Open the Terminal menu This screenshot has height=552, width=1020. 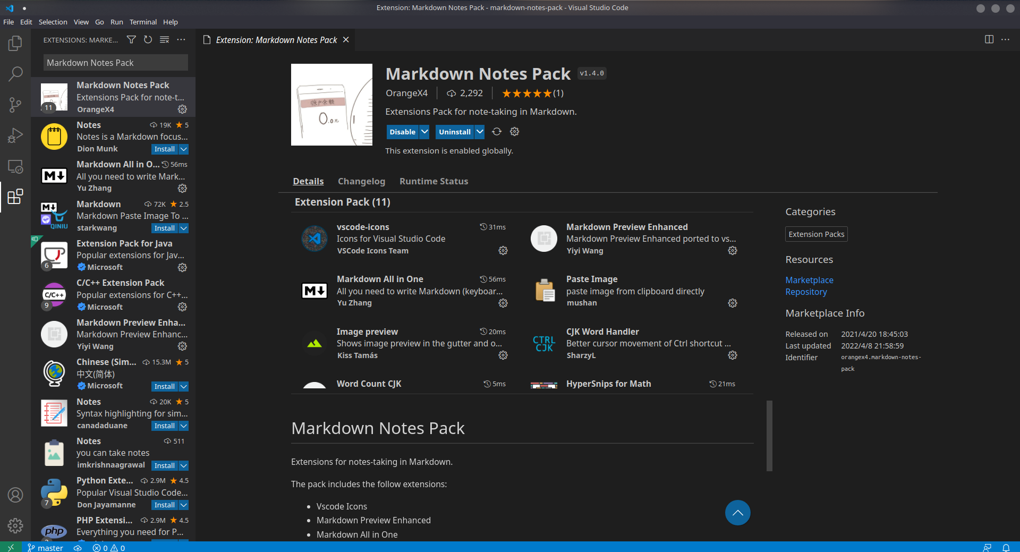click(x=143, y=22)
